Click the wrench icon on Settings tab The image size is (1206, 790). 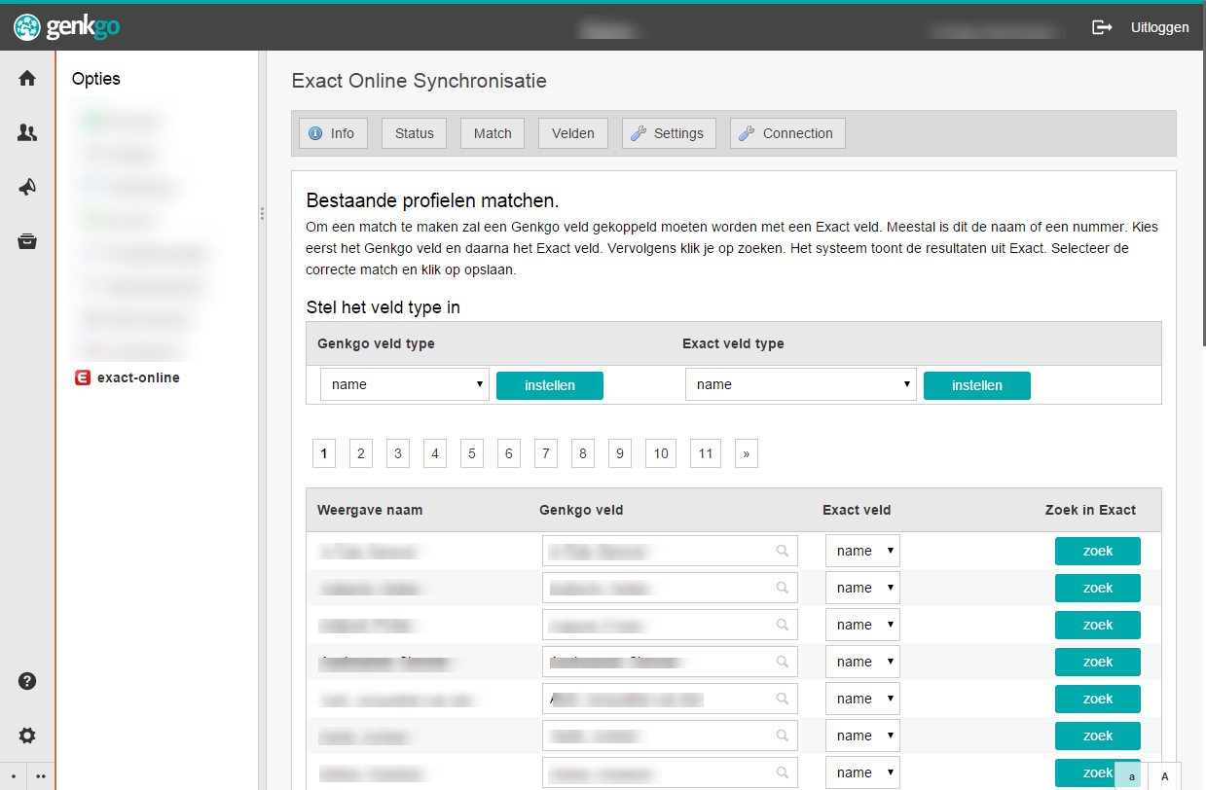639,133
